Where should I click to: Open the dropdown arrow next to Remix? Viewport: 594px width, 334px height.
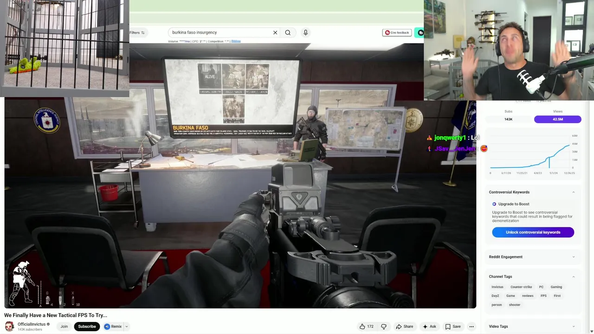126,327
